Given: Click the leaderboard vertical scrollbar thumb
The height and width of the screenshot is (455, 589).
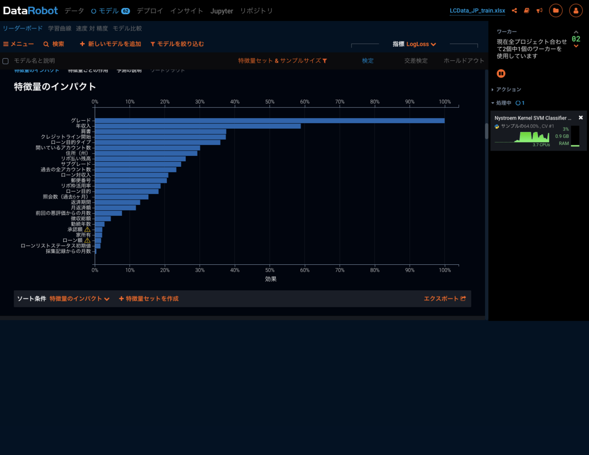Looking at the screenshot, I should pos(486,131).
